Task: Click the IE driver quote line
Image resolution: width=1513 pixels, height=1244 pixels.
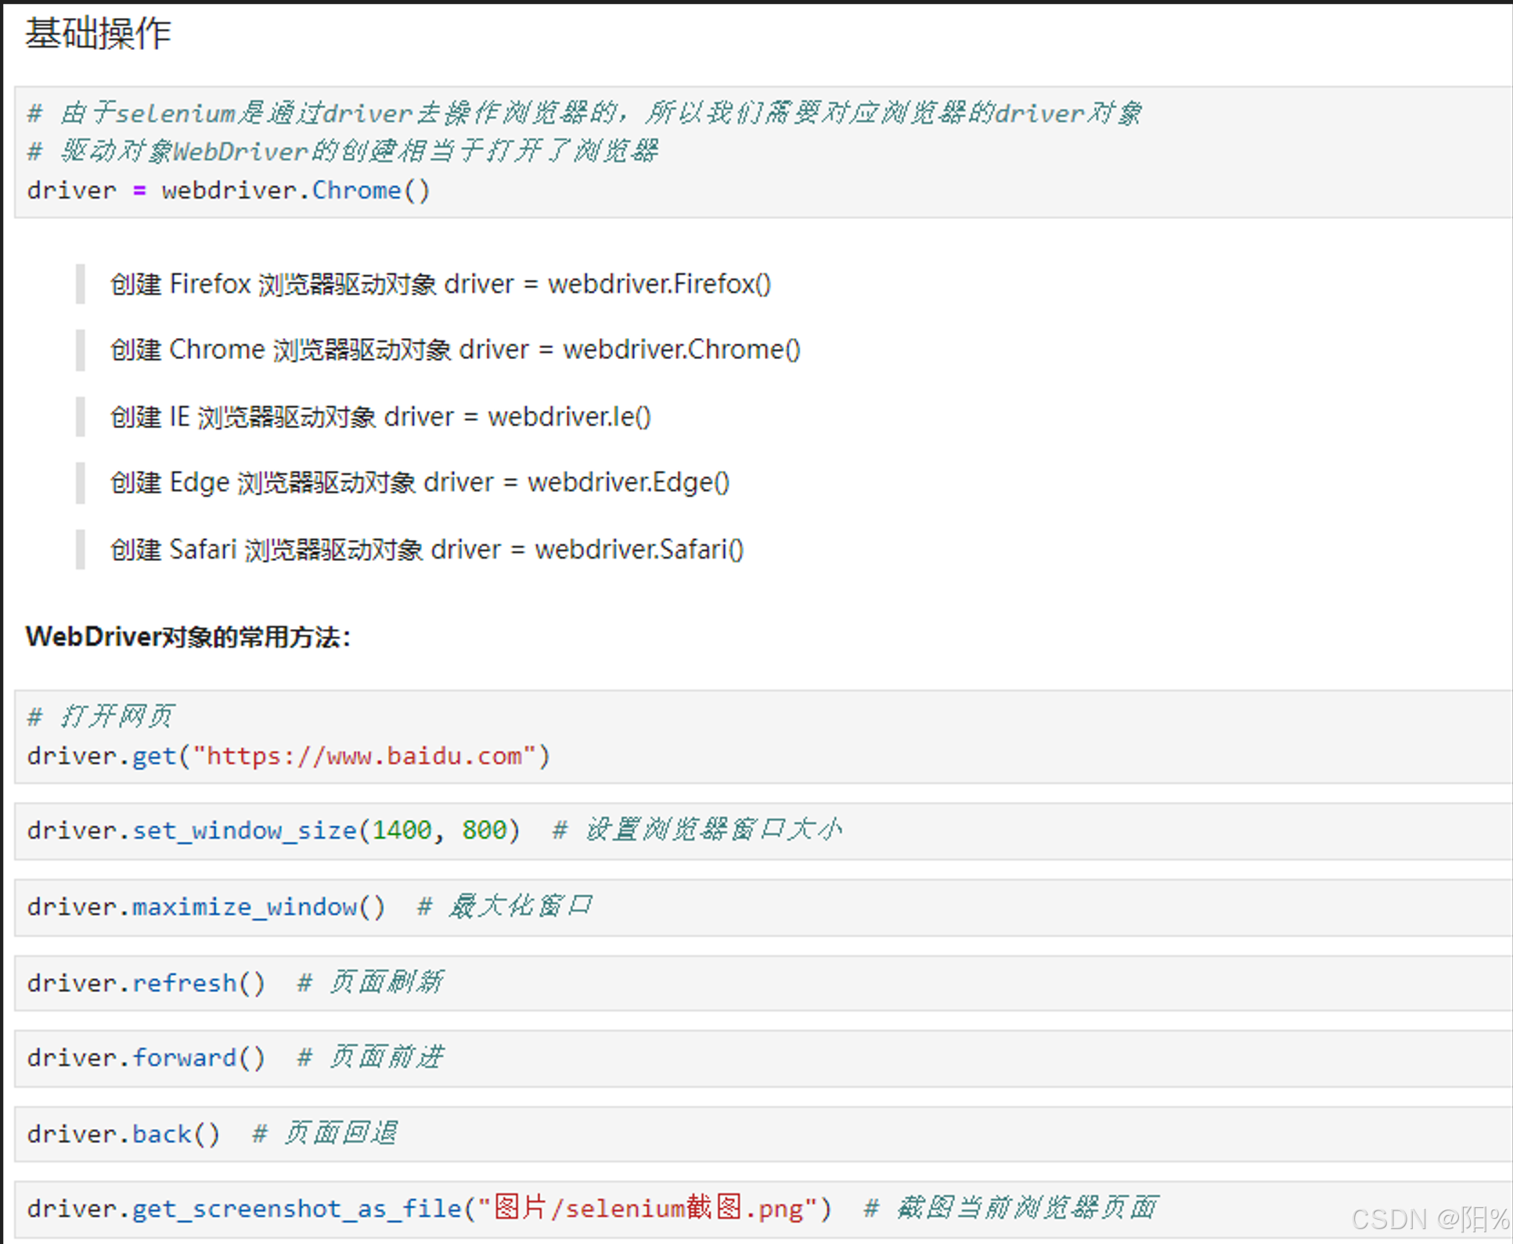Action: [380, 417]
